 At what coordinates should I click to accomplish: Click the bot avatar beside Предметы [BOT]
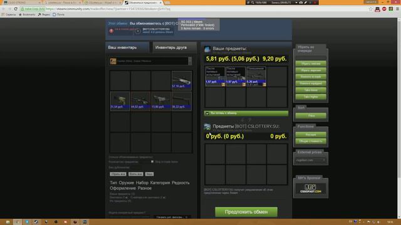(x=207, y=126)
